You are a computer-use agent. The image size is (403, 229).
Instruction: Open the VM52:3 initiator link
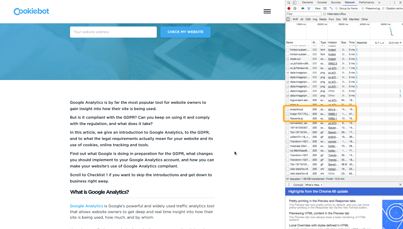point(332,63)
